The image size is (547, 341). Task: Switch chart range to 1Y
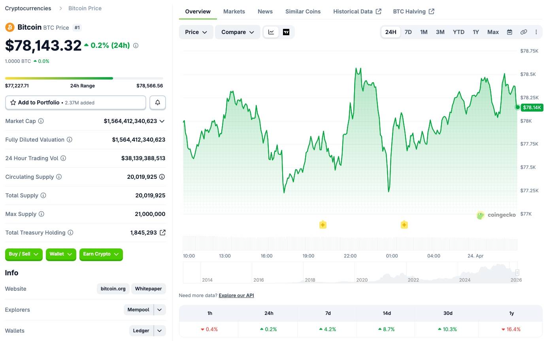(x=475, y=32)
